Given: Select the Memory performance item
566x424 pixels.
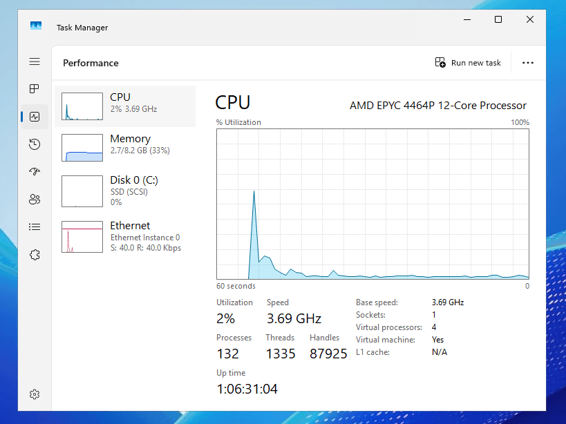Looking at the screenshot, I should click(x=125, y=148).
